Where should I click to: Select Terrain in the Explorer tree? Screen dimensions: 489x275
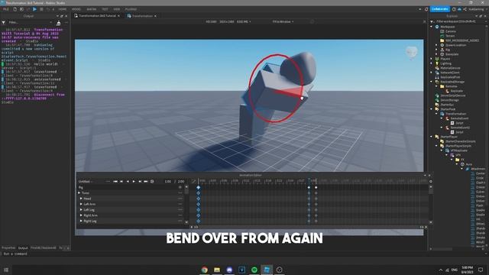coord(450,36)
